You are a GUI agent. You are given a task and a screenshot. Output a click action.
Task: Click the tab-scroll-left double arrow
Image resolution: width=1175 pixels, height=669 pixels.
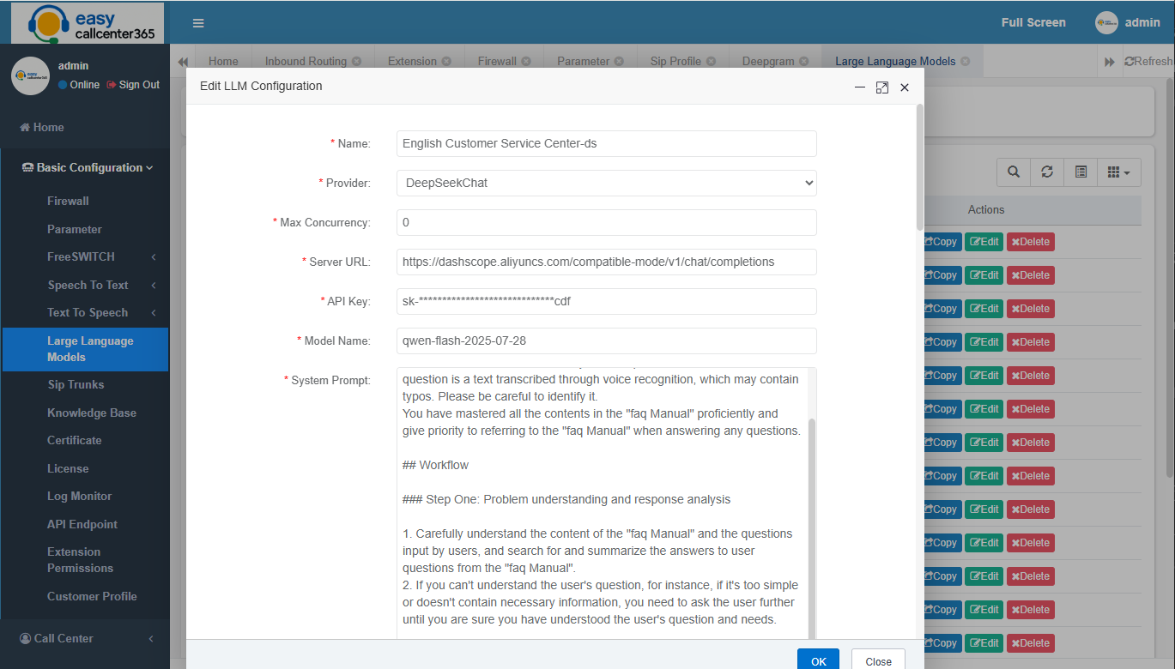183,62
